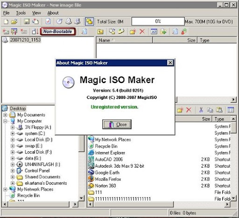Select UN4NINFLASH (I:) drive in tree

click(x=42, y=164)
